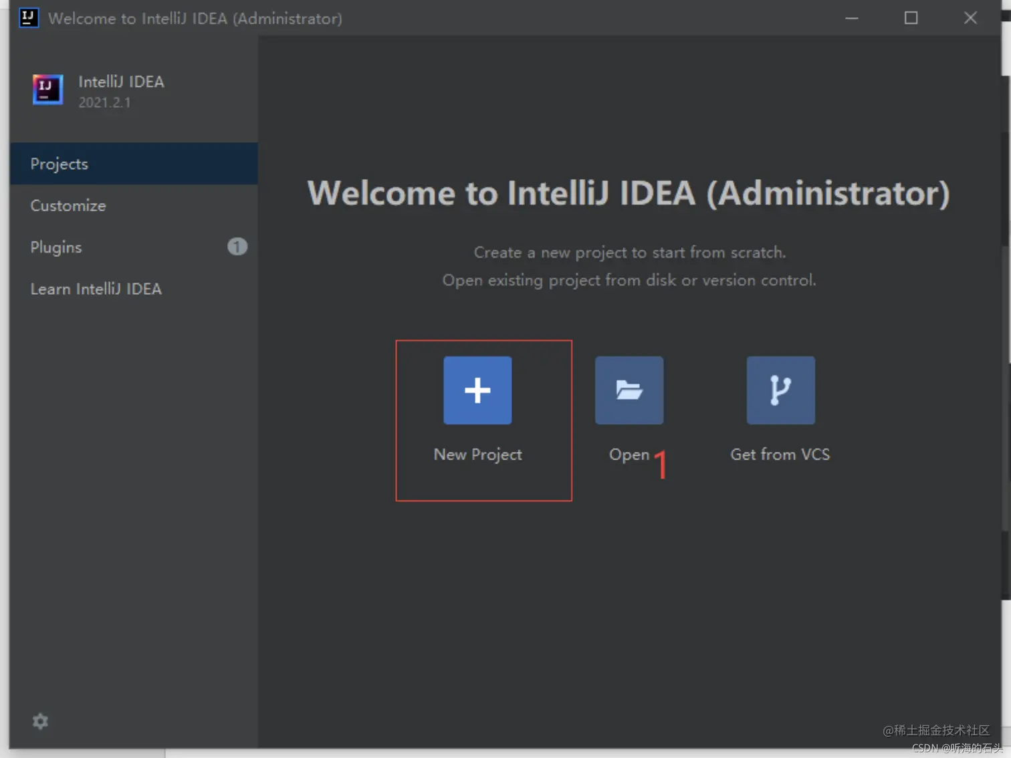Minimize the Welcome to IntelliJ IDEA window
This screenshot has width=1011, height=758.
tap(852, 18)
